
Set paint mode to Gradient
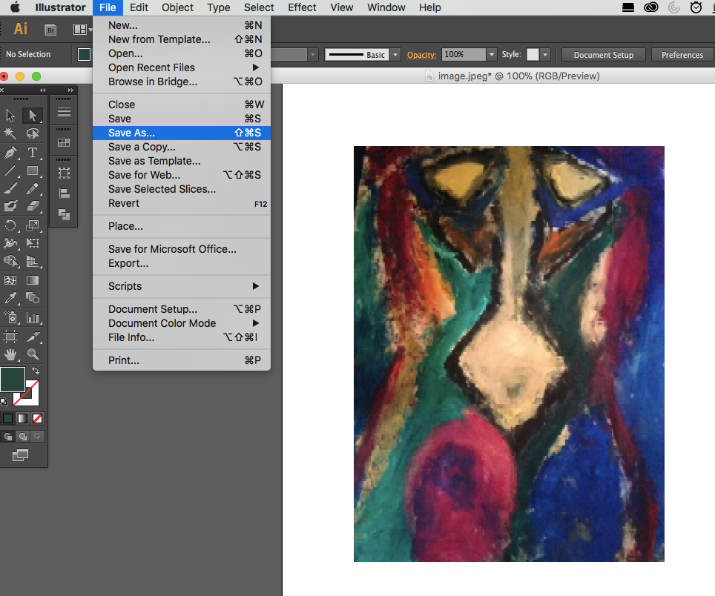pyautogui.click(x=22, y=418)
